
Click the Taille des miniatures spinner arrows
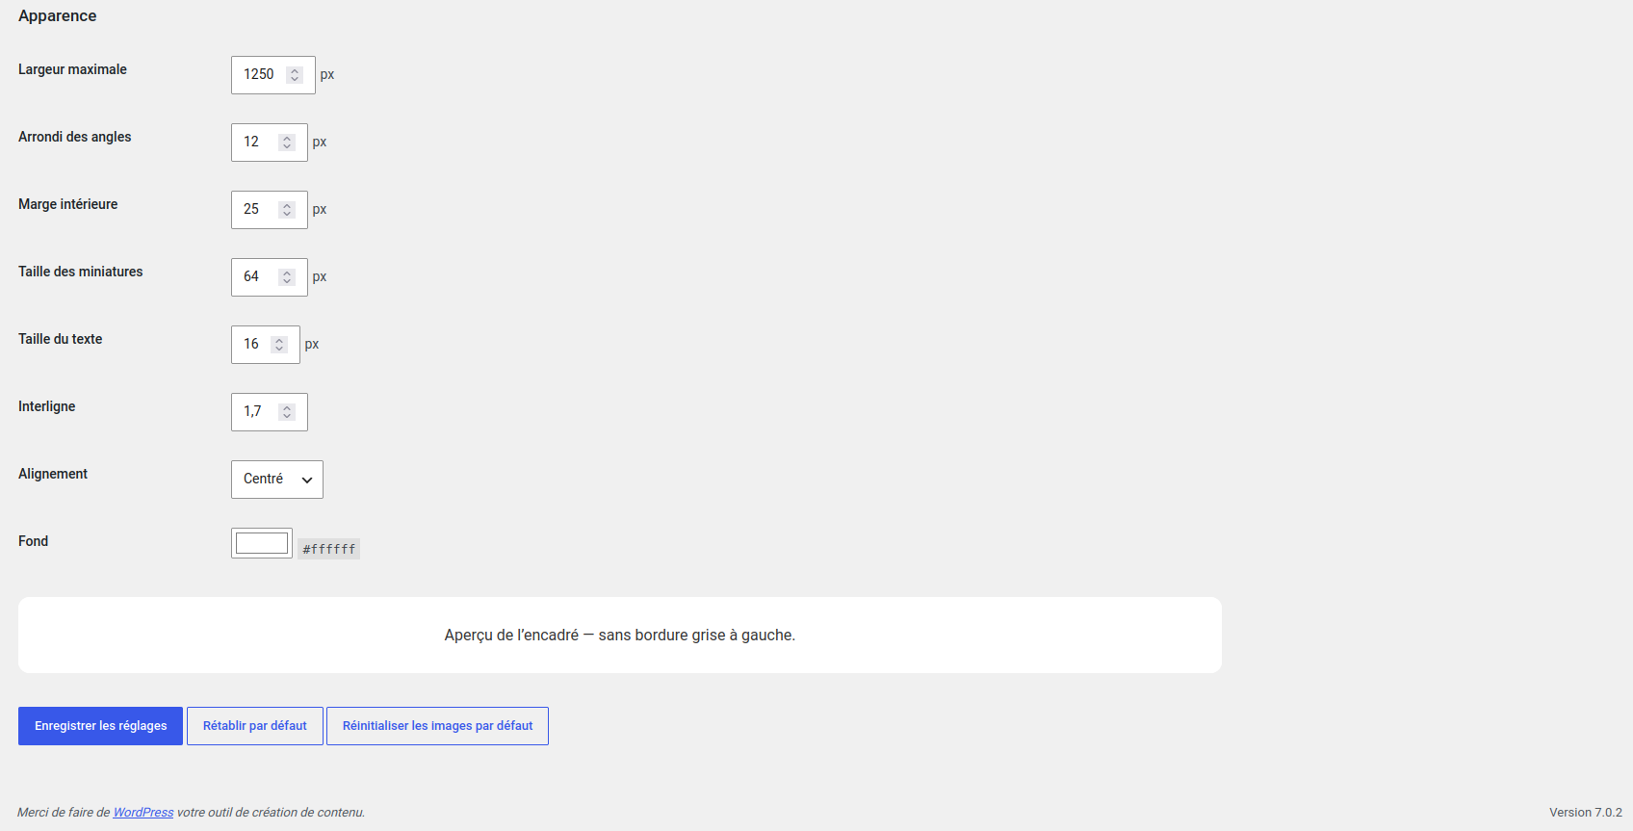pyautogui.click(x=287, y=277)
